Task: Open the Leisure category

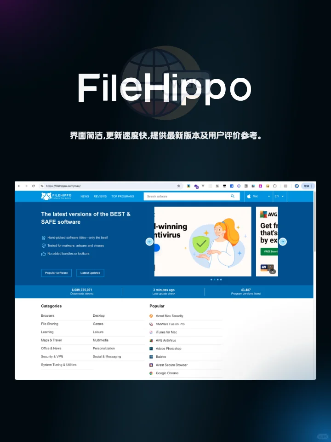Action: (x=98, y=332)
